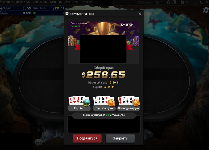This screenshot has height=150, width=209.
Task: Open the table layout grid icon
Action: click(182, 2)
